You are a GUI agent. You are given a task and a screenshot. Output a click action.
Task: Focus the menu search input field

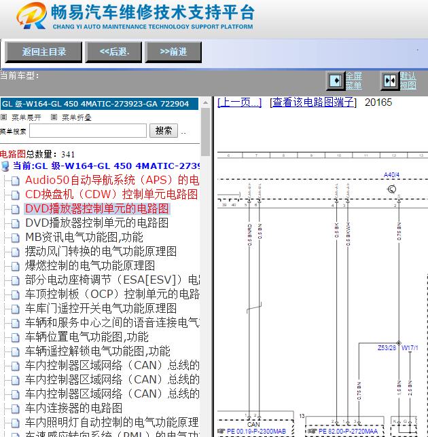88,131
